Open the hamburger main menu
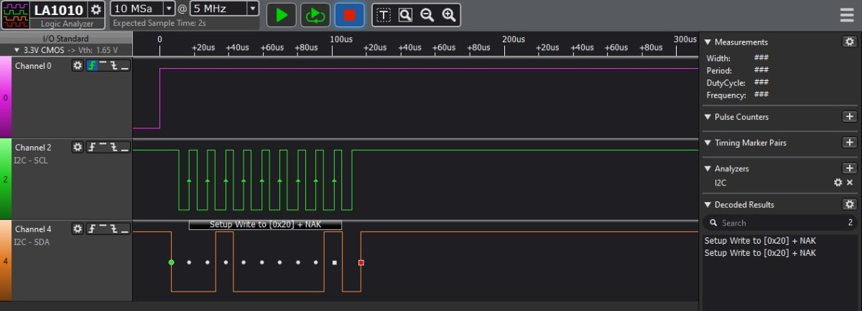This screenshot has height=311, width=862. click(x=847, y=15)
